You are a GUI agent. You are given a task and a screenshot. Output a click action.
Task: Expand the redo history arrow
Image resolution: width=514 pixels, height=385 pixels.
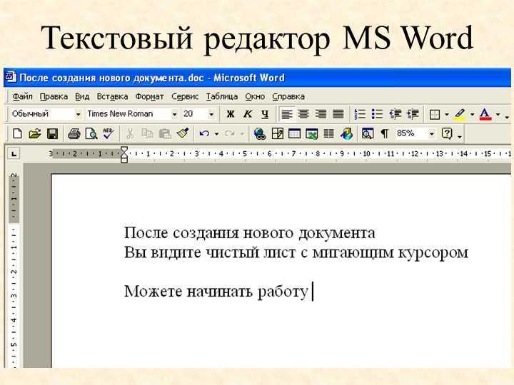(x=242, y=134)
